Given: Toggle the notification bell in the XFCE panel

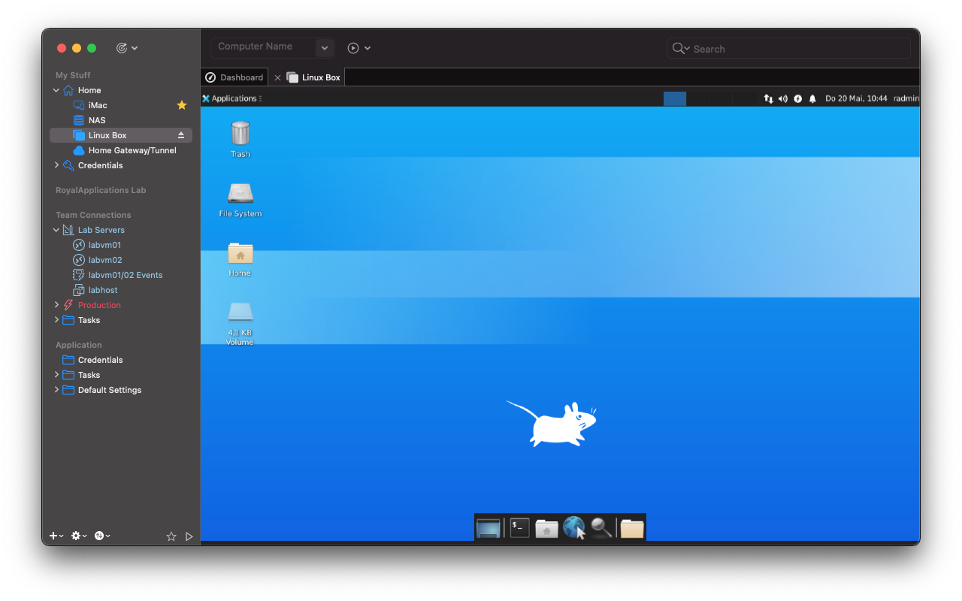Looking at the screenshot, I should coord(812,98).
